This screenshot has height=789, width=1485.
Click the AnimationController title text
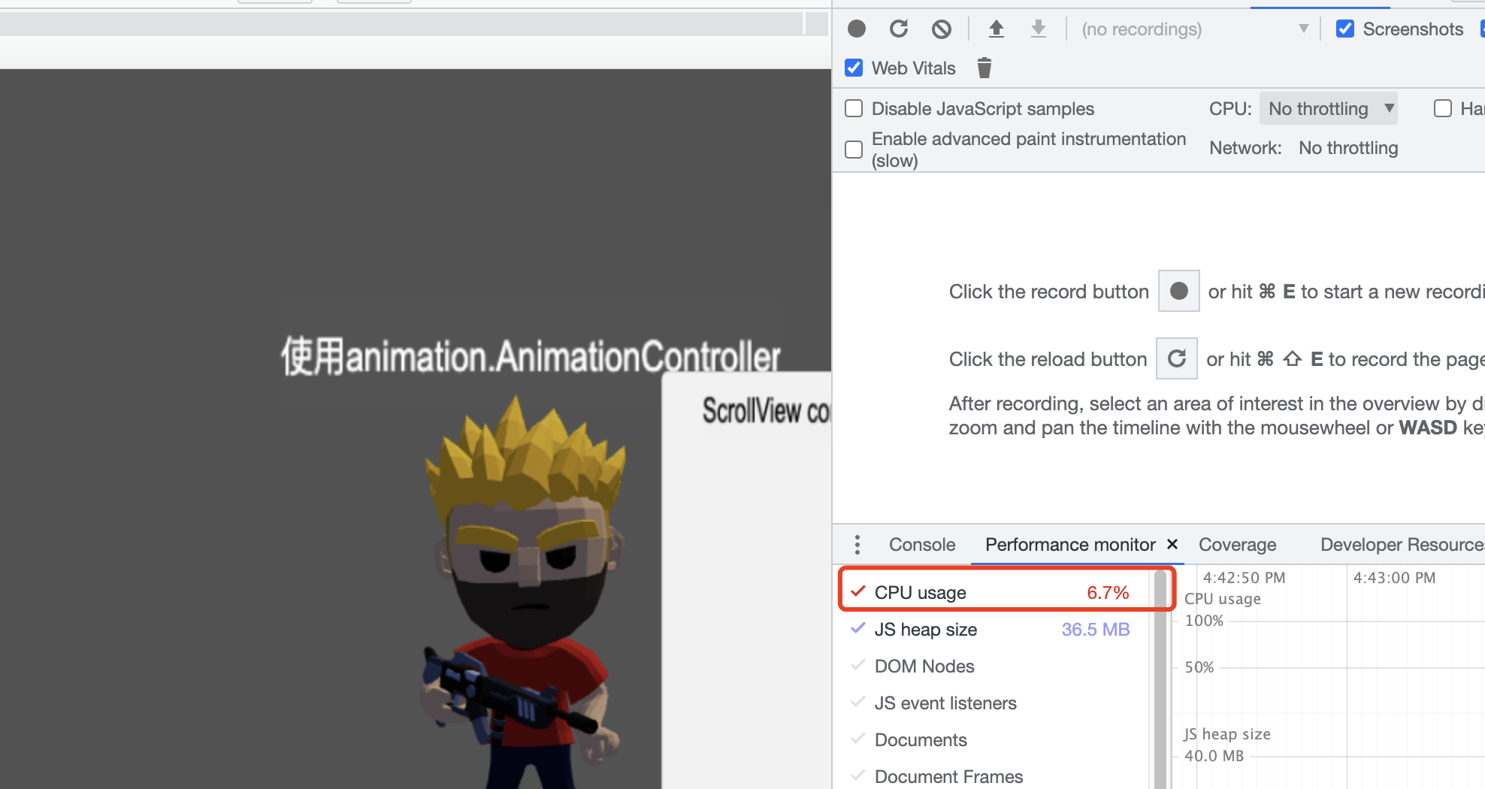[531, 356]
